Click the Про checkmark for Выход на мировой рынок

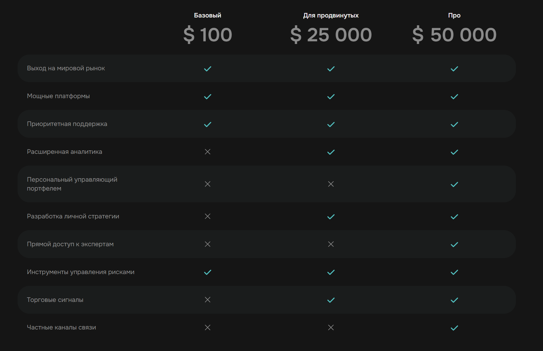click(454, 69)
